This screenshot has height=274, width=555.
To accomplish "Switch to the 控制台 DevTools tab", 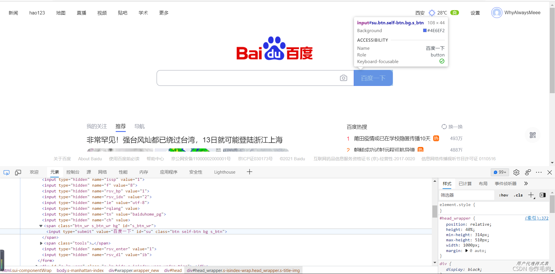I will point(73,172).
